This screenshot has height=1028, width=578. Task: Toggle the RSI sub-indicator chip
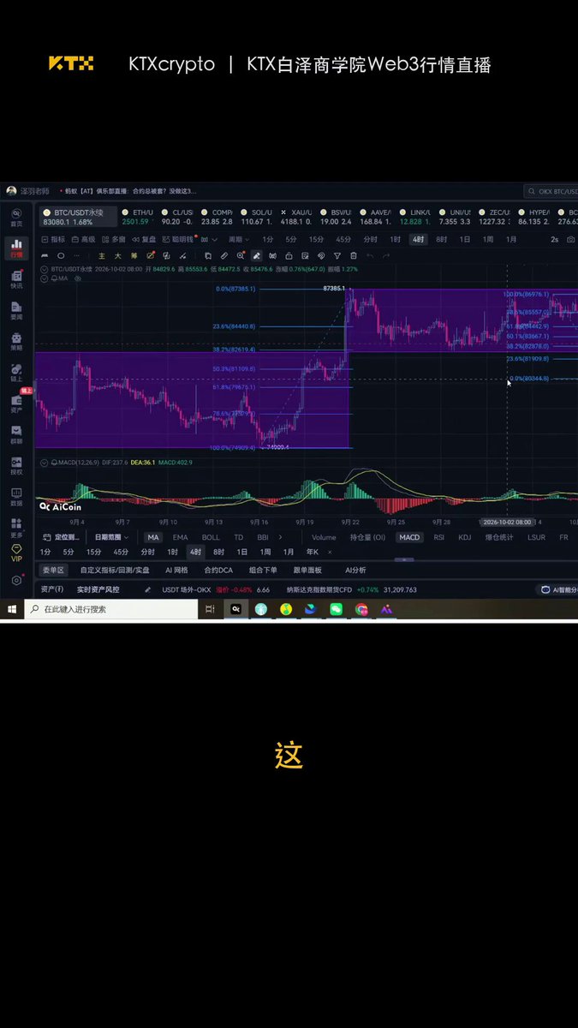(x=439, y=537)
